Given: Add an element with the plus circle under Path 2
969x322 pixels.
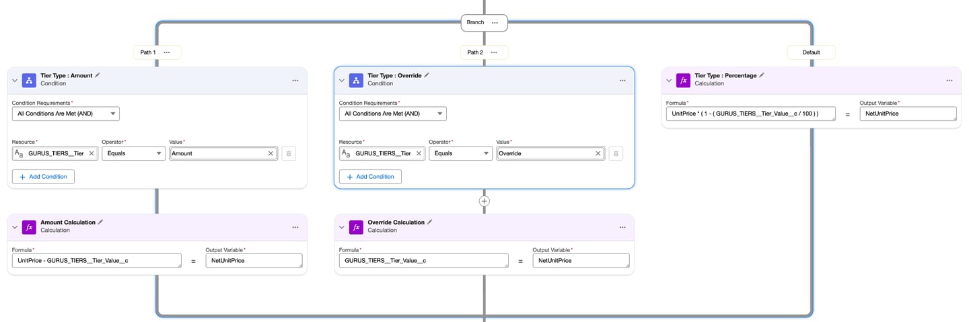Looking at the screenshot, I should coord(484,201).
